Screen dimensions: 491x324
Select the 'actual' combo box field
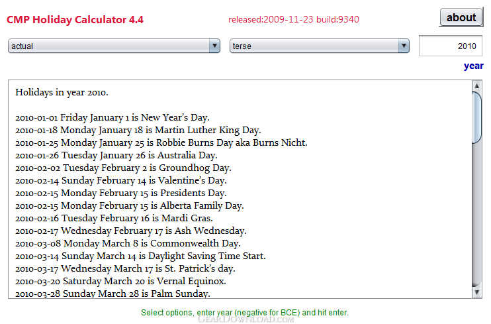point(114,46)
